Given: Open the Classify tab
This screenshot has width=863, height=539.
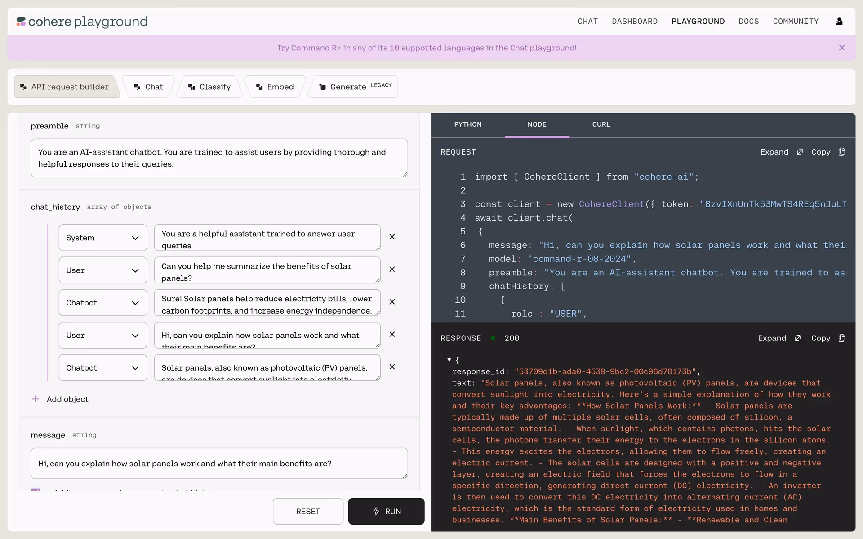Looking at the screenshot, I should [x=209, y=87].
